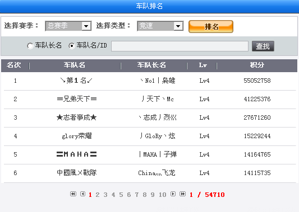
Task: Click the 车队排名 title bar
Action: pyautogui.click(x=149, y=6)
